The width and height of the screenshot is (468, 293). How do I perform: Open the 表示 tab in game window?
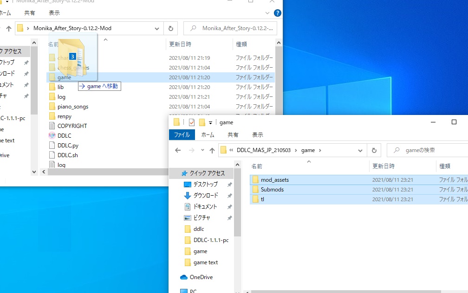tap(258, 135)
